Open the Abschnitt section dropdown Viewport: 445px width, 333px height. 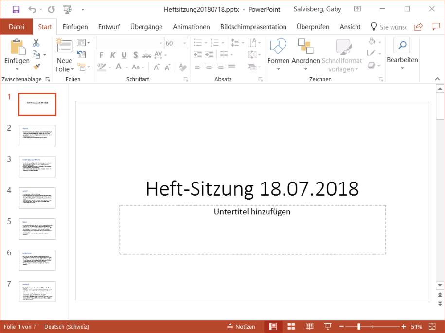84,67
